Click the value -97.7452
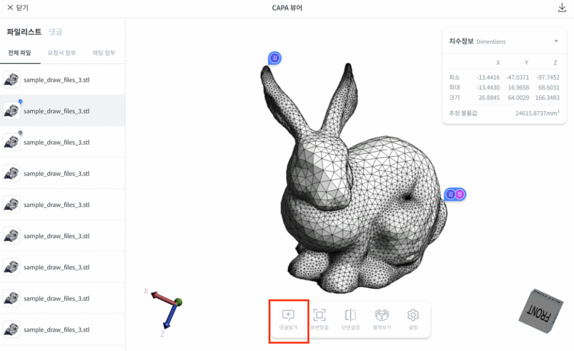The height and width of the screenshot is (351, 574). coord(548,77)
